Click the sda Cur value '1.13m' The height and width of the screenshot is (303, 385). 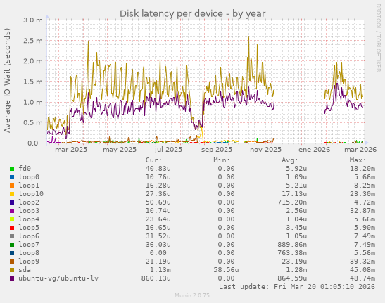click(x=160, y=270)
